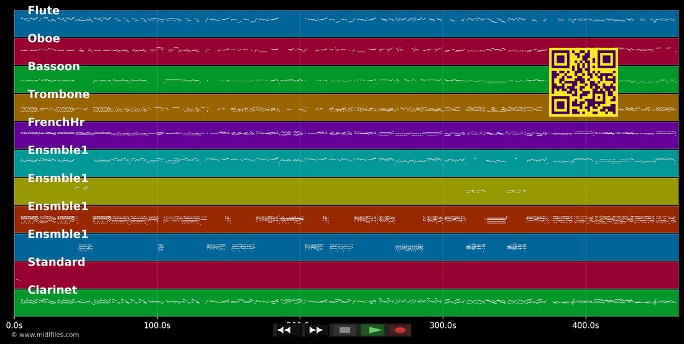Click the fast-forward playback button
The width and height of the screenshot is (684, 344).
pyautogui.click(x=316, y=330)
